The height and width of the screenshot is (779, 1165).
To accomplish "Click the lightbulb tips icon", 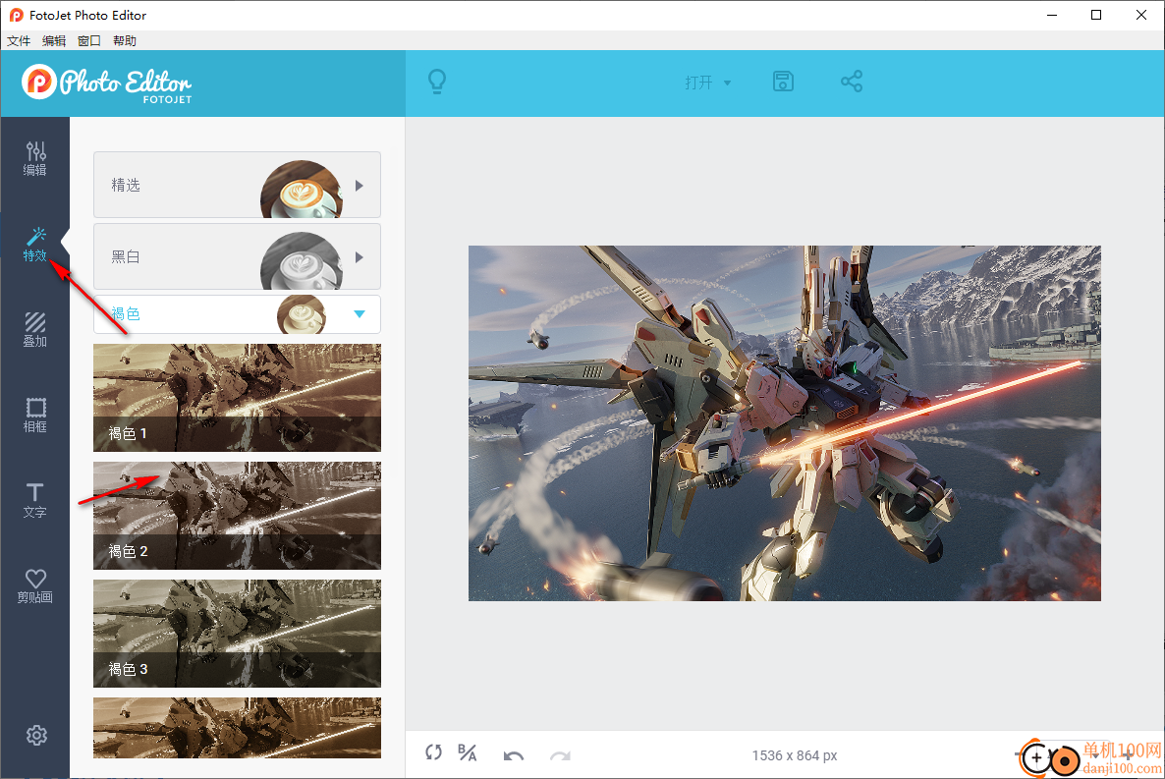I will pyautogui.click(x=437, y=81).
